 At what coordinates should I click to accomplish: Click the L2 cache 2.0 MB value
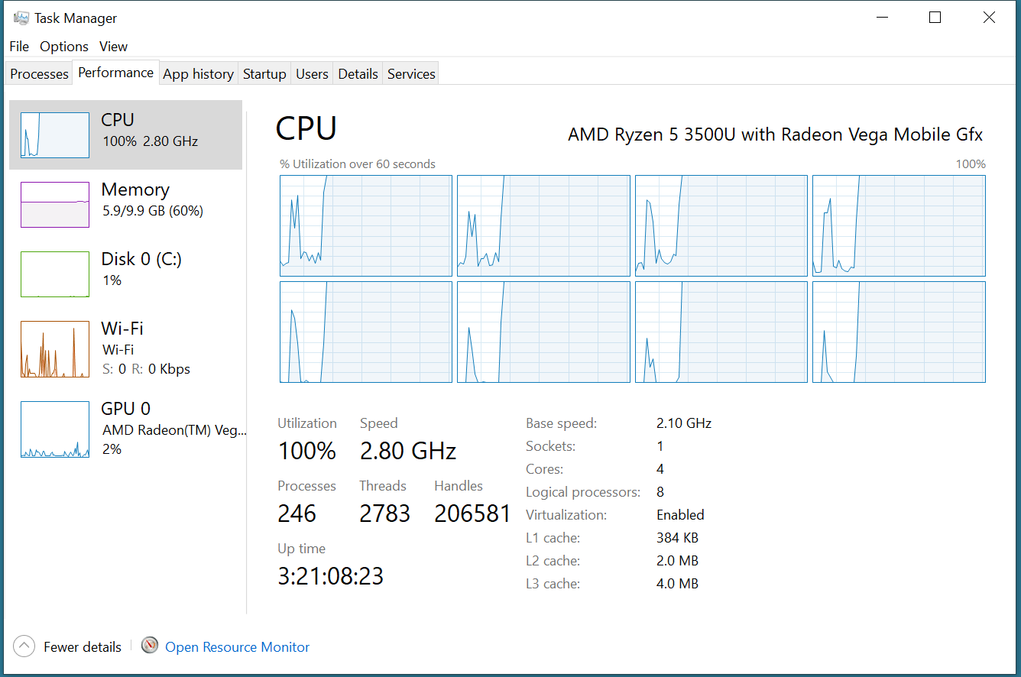(x=677, y=561)
